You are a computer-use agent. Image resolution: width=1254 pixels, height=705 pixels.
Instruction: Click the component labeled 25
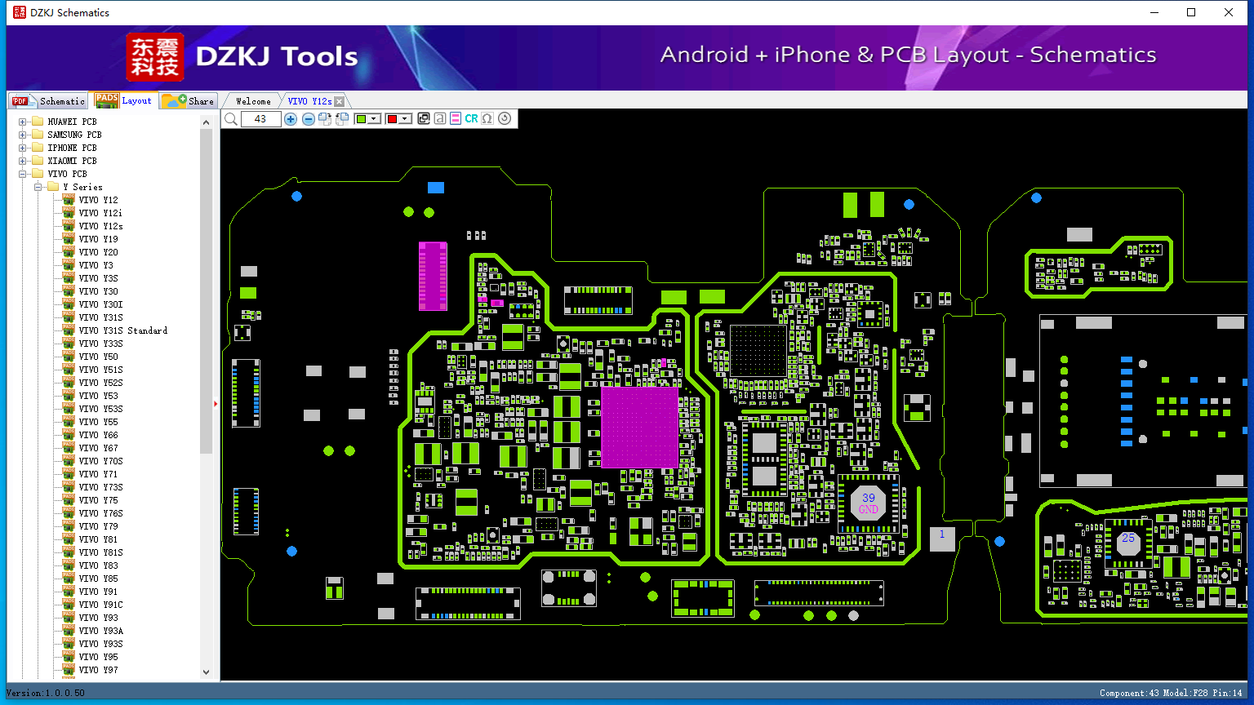point(1128,542)
